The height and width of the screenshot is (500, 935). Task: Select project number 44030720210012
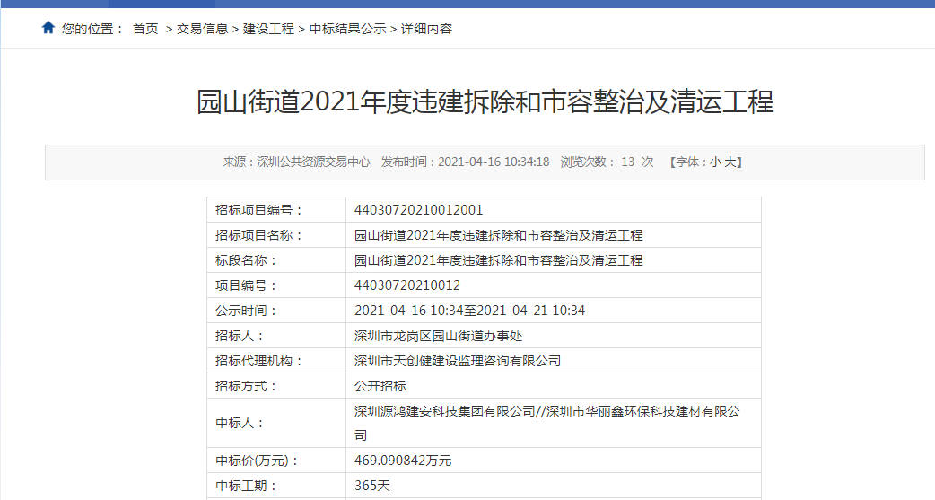coord(407,285)
